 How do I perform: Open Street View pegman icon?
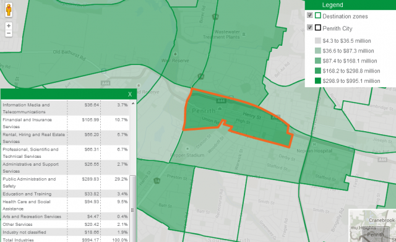coord(9,10)
